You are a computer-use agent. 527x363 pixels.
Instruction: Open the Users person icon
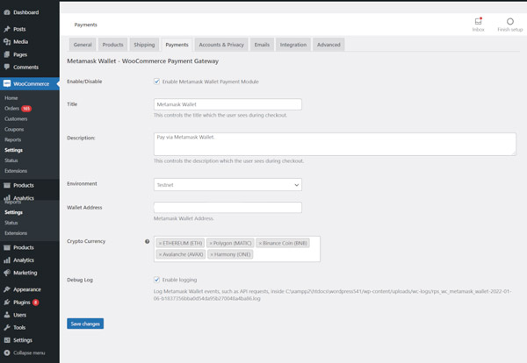point(7,315)
